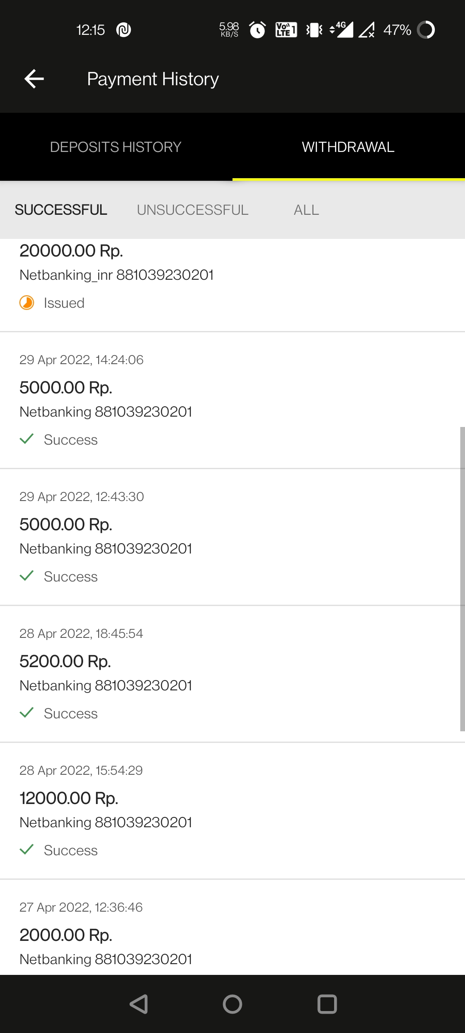Tap green checkmark on 14:24:06 withdrawal
The width and height of the screenshot is (465, 1033).
[27, 439]
